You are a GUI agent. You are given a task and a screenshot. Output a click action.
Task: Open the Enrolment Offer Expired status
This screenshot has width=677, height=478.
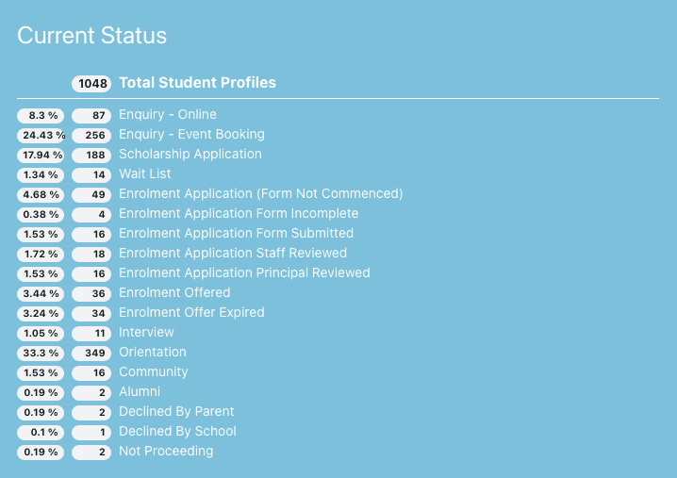[191, 313]
